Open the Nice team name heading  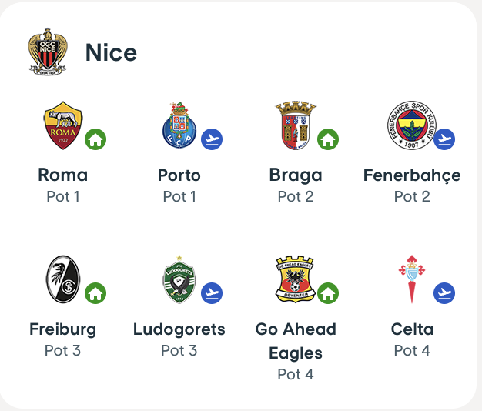click(111, 52)
